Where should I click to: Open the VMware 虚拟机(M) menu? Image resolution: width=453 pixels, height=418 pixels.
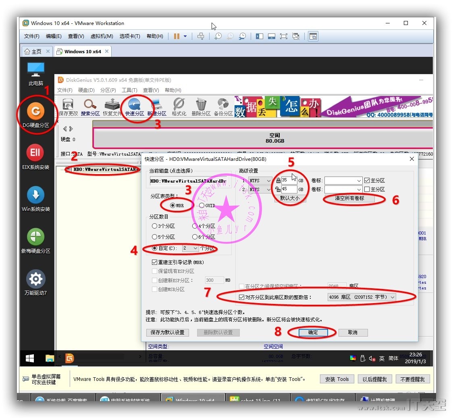(102, 36)
